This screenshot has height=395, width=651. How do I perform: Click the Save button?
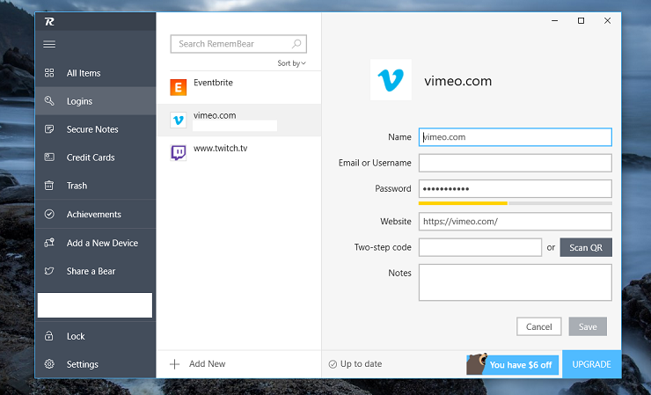pyautogui.click(x=588, y=326)
